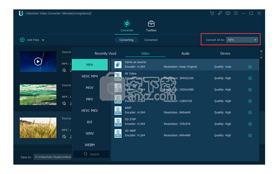Open settings gear for 1920x1080 preset
Image resolution: width=277 pixels, height=174 pixels.
click(x=250, y=90)
